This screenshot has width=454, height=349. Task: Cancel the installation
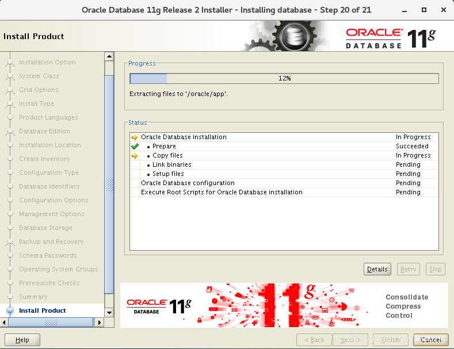[431, 340]
